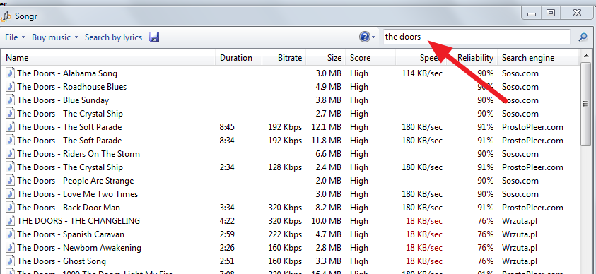Image resolution: width=596 pixels, height=274 pixels.
Task: Sort results by the Reliability column
Action: (472, 58)
